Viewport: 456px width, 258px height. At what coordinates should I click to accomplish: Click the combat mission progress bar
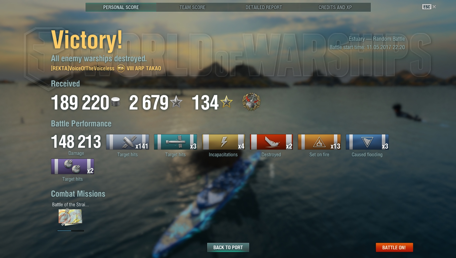pos(70,231)
